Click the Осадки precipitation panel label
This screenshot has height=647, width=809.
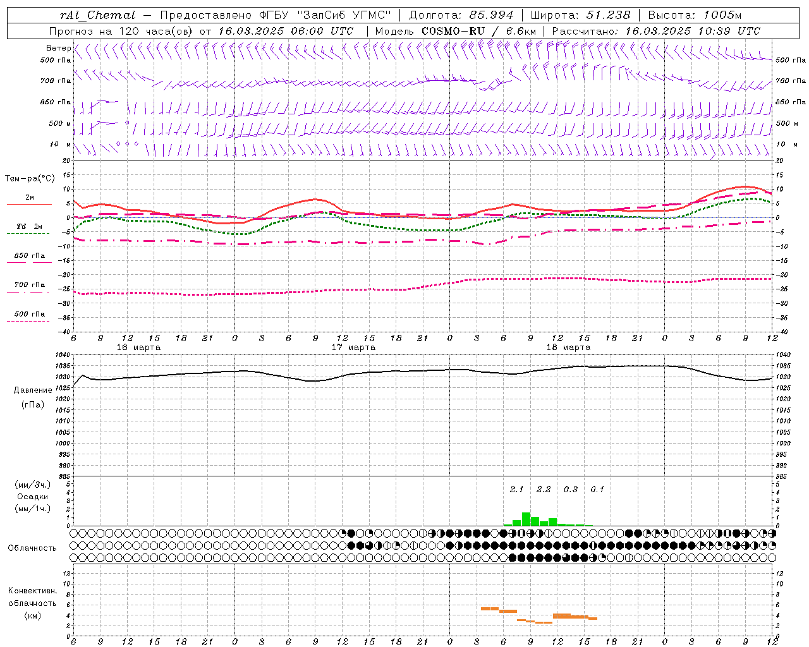33,497
